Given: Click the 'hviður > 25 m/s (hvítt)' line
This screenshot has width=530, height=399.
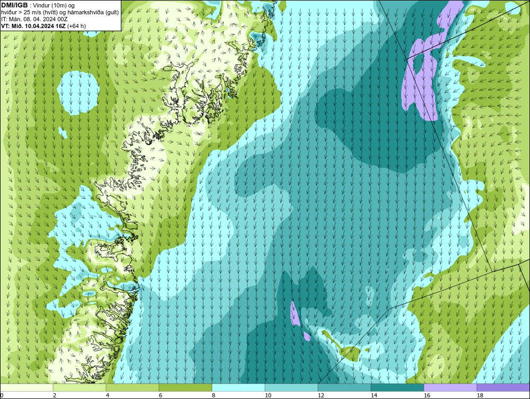Looking at the screenshot, I should pos(30,12).
